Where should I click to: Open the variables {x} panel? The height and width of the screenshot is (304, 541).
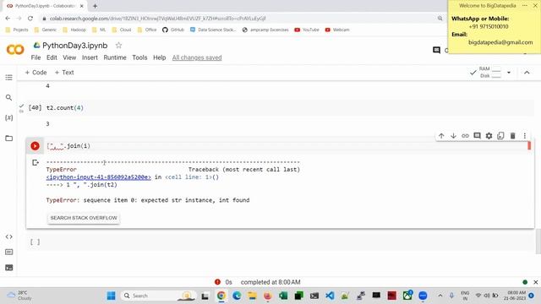tap(9, 118)
